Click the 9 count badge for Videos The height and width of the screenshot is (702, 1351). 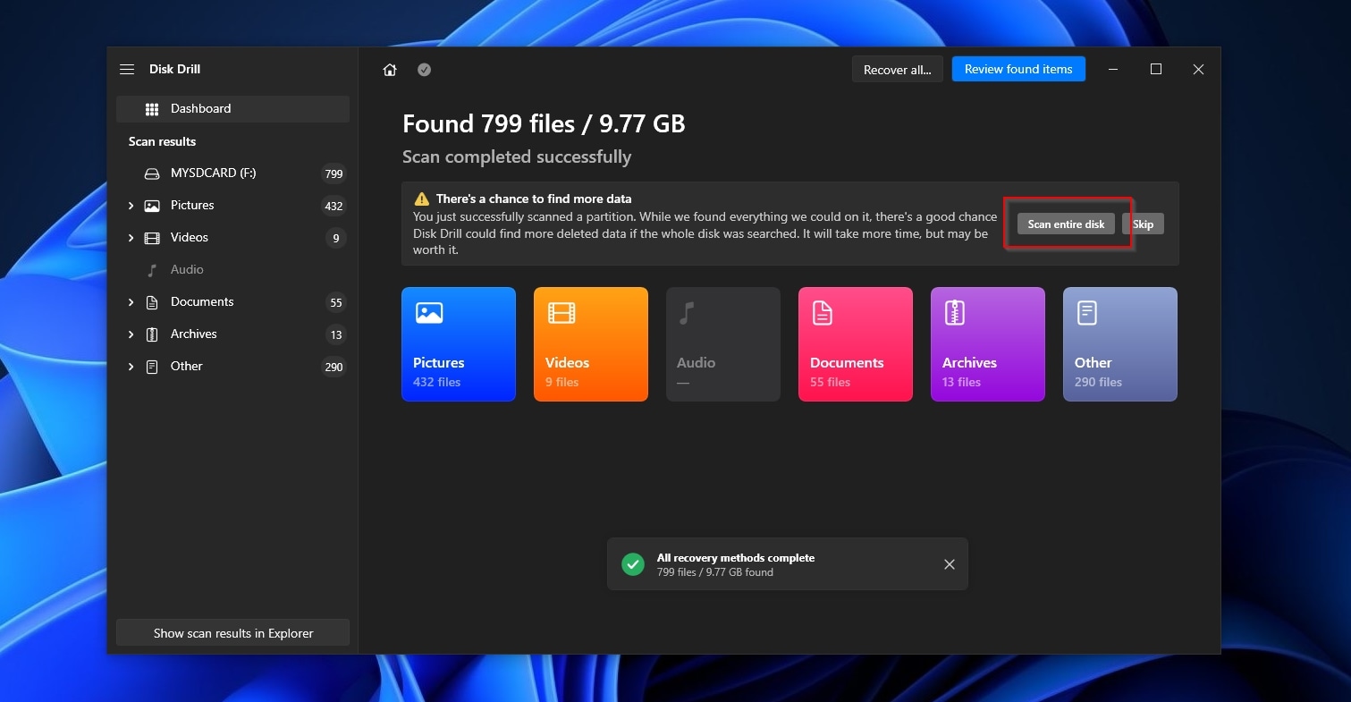click(336, 239)
